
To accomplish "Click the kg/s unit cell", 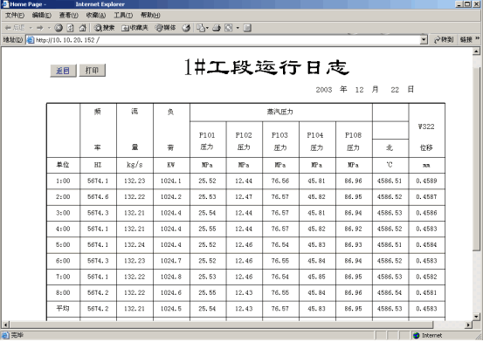I will [x=135, y=165].
